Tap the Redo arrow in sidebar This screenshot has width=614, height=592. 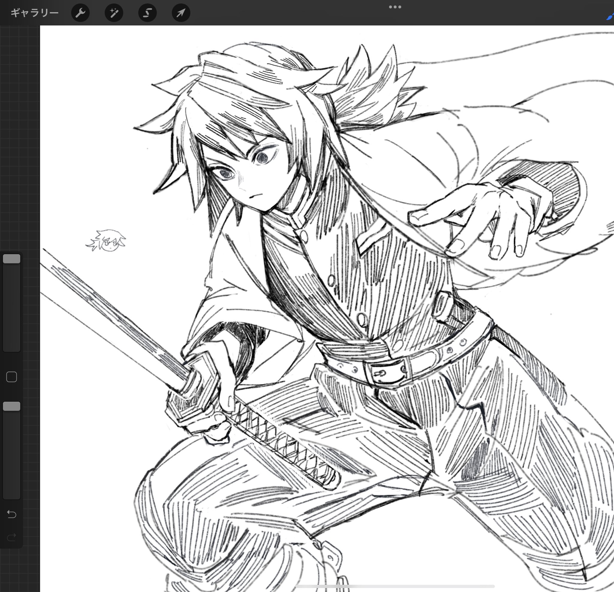12,537
